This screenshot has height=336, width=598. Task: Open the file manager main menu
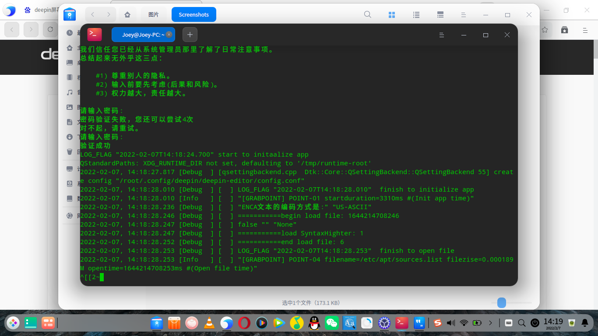click(464, 15)
